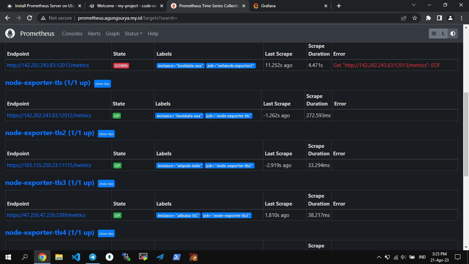Collapse node-exporter-tls3 section with show less
Image resolution: width=469 pixels, height=264 pixels.
pos(106,184)
